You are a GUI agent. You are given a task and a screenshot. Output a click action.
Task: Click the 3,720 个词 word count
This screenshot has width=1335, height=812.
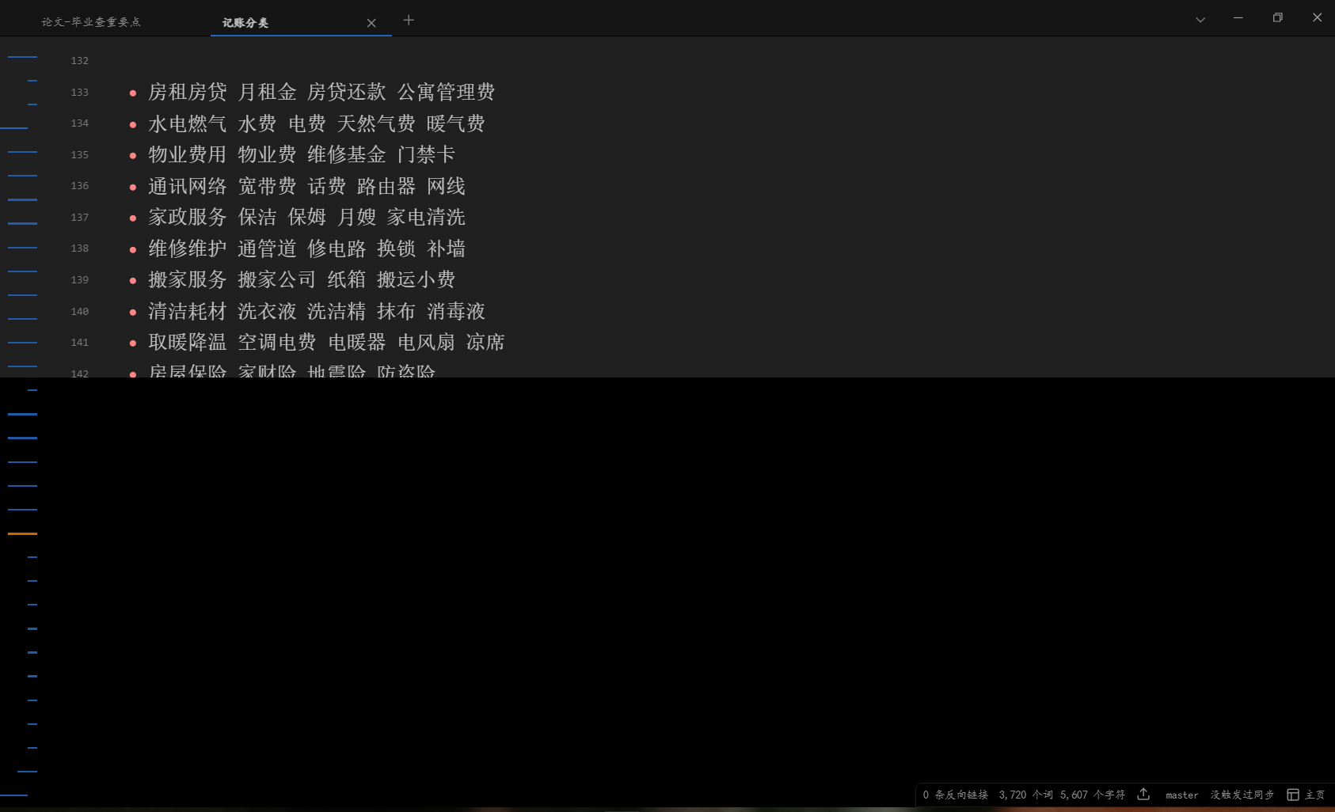tap(1025, 795)
